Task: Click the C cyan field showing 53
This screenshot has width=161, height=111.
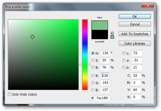Action: [x=136, y=76]
